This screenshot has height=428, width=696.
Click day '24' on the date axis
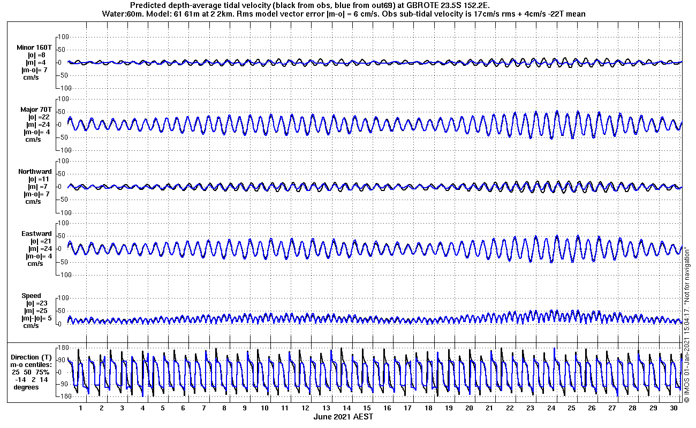(x=551, y=408)
